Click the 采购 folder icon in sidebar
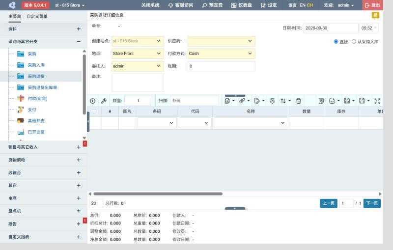This screenshot has height=250, width=393. pyautogui.click(x=21, y=54)
